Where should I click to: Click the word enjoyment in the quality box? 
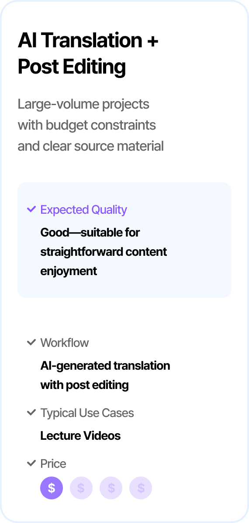click(69, 271)
